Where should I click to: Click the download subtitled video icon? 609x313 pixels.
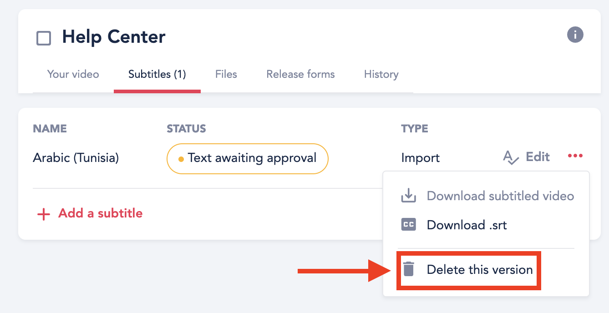[408, 196]
